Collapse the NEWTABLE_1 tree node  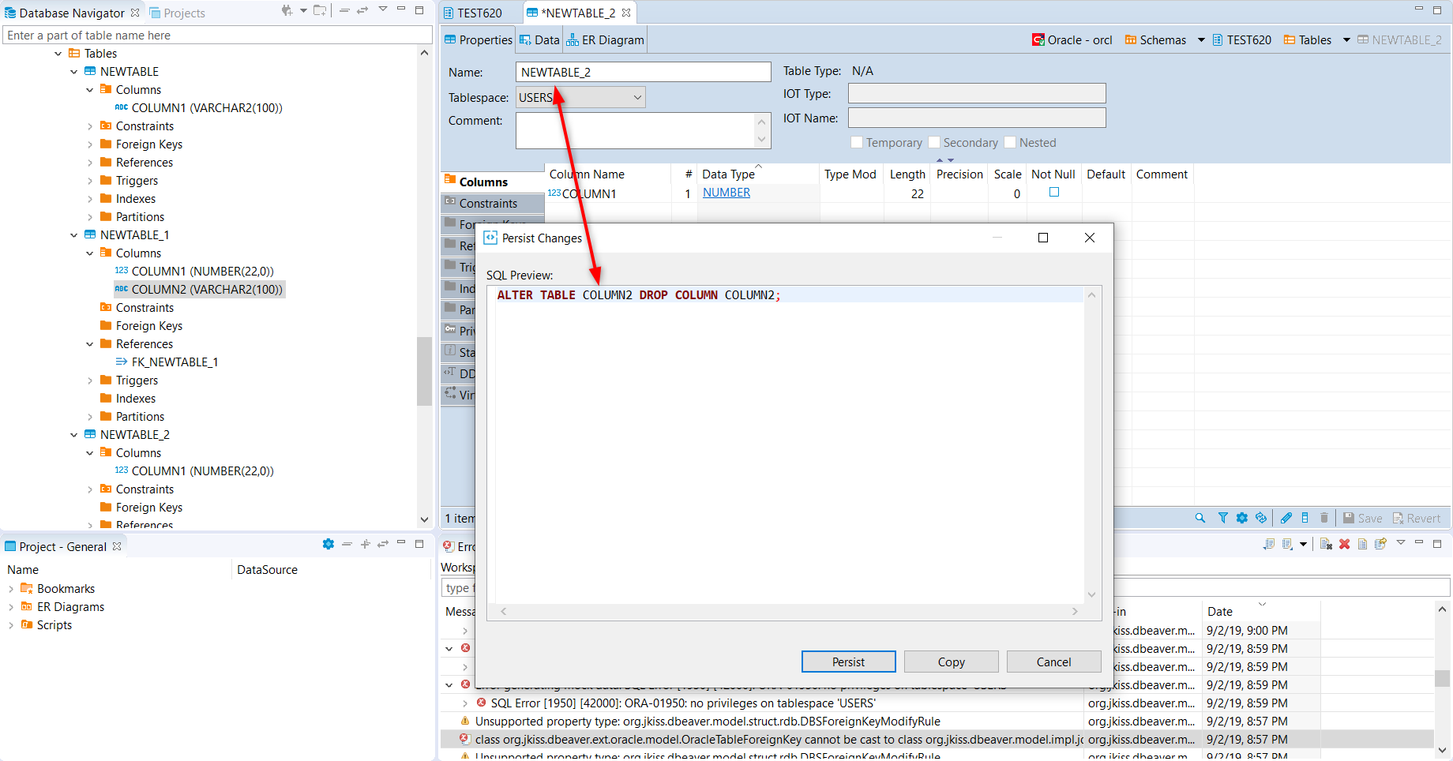pyautogui.click(x=73, y=234)
